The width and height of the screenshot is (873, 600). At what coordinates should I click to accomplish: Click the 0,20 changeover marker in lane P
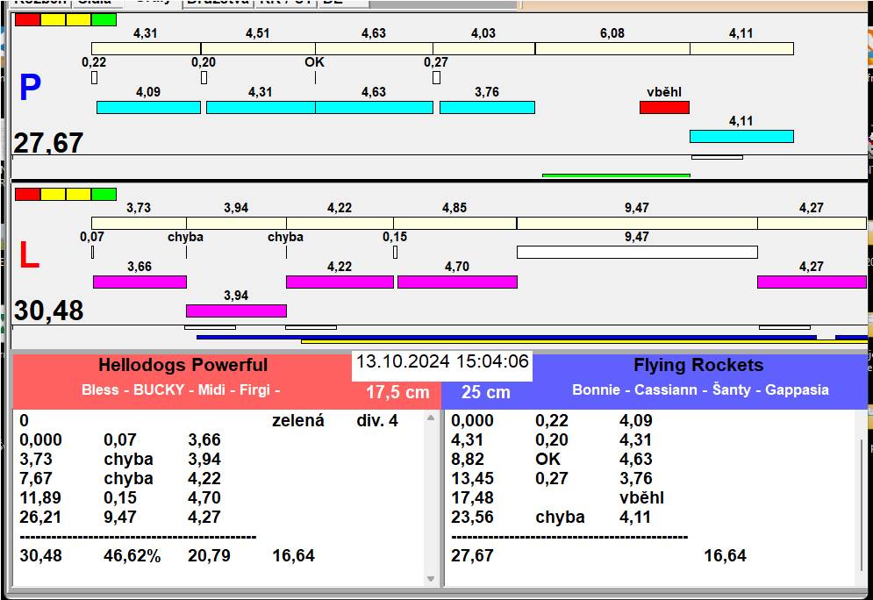(x=204, y=77)
